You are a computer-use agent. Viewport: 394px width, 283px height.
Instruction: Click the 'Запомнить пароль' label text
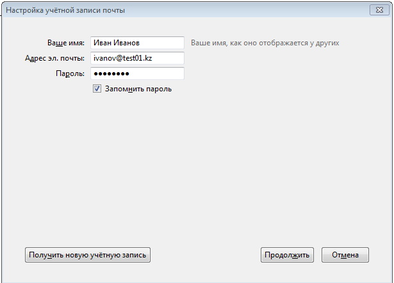click(138, 89)
